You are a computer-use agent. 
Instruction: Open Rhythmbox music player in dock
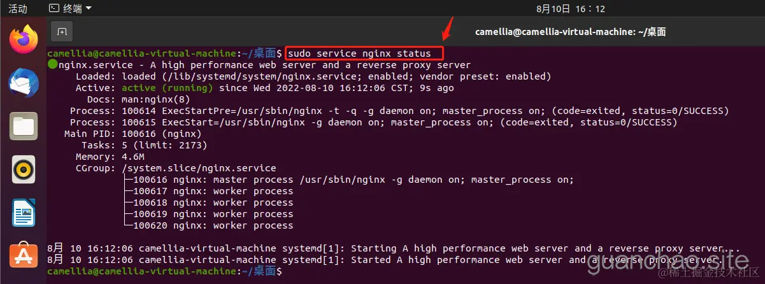pos(24,169)
